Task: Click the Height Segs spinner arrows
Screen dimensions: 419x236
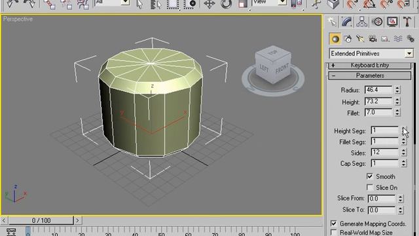Action: pos(404,130)
